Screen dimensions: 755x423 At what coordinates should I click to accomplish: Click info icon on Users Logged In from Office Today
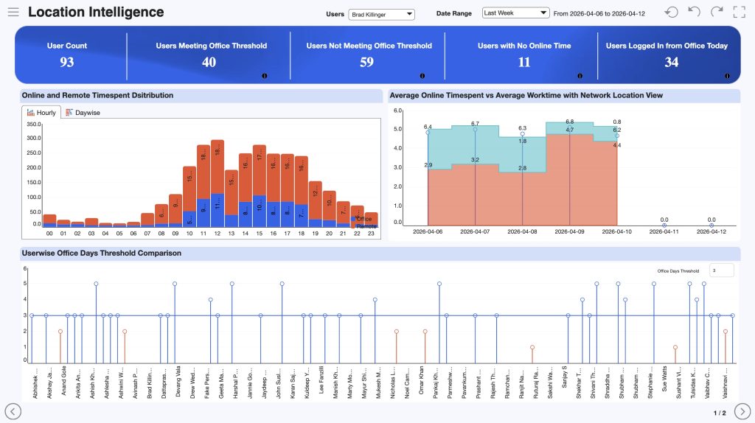click(727, 75)
